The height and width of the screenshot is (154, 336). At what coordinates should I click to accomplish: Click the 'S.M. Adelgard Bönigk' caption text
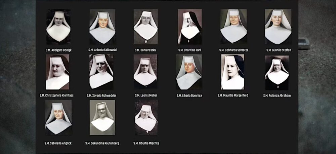(58, 50)
